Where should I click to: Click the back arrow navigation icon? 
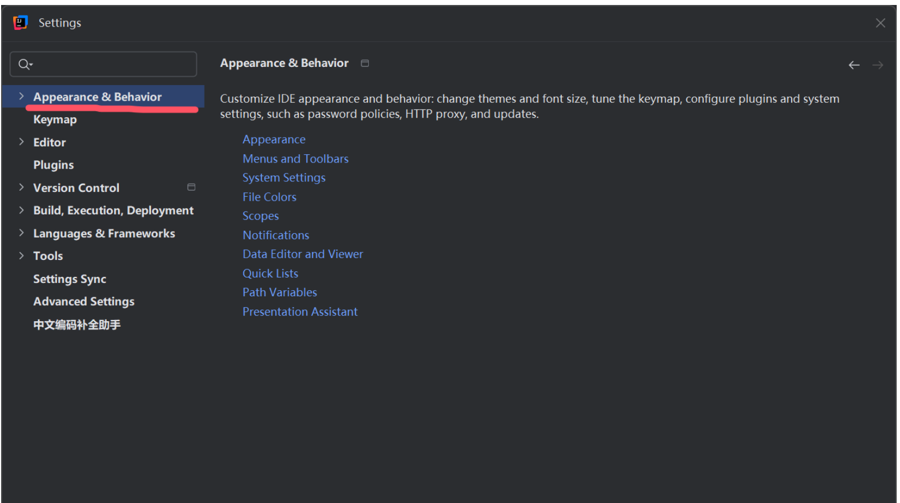(x=854, y=65)
